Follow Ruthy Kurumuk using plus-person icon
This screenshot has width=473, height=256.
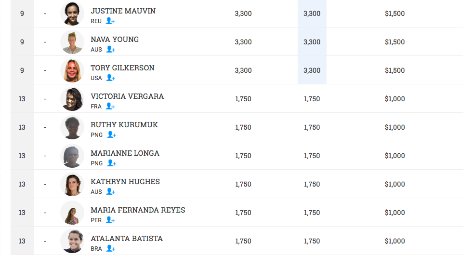pos(111,135)
